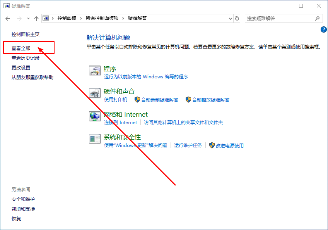Viewport: 328px width, 230px height.
Task: Open 查看历史记录 in the sidebar
Action: tap(26, 58)
